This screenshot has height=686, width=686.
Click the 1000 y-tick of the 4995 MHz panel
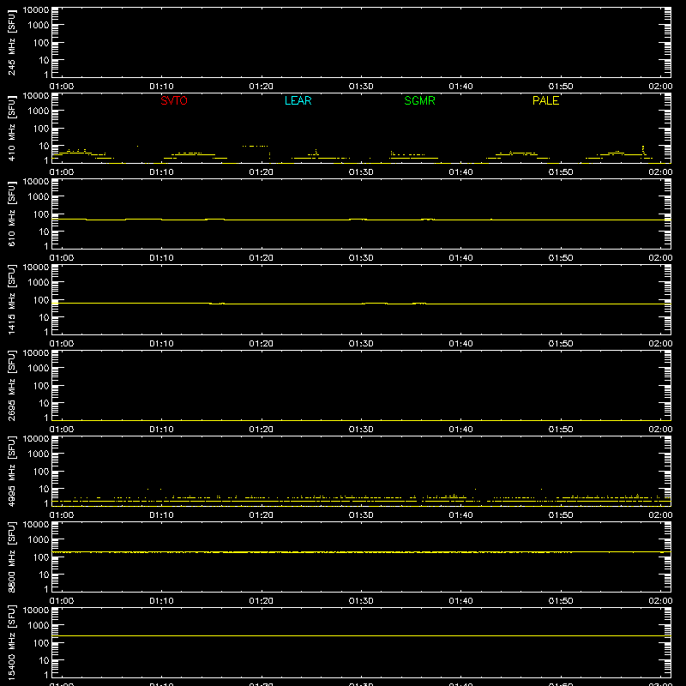(39, 454)
